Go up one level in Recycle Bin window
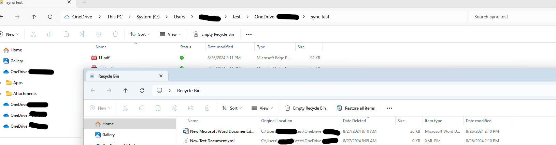 pos(126,91)
